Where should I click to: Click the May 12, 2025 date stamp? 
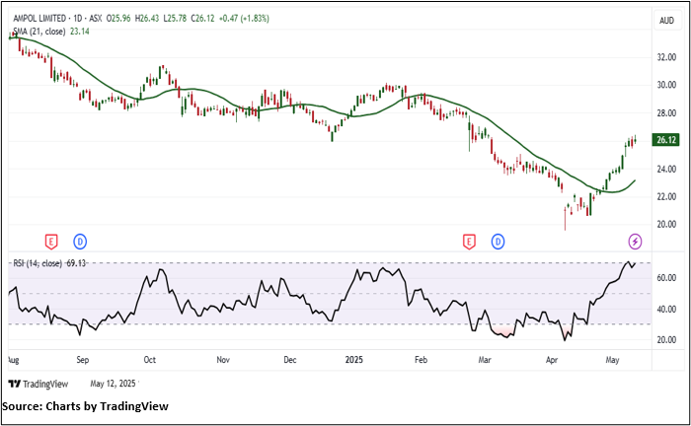coord(113,384)
